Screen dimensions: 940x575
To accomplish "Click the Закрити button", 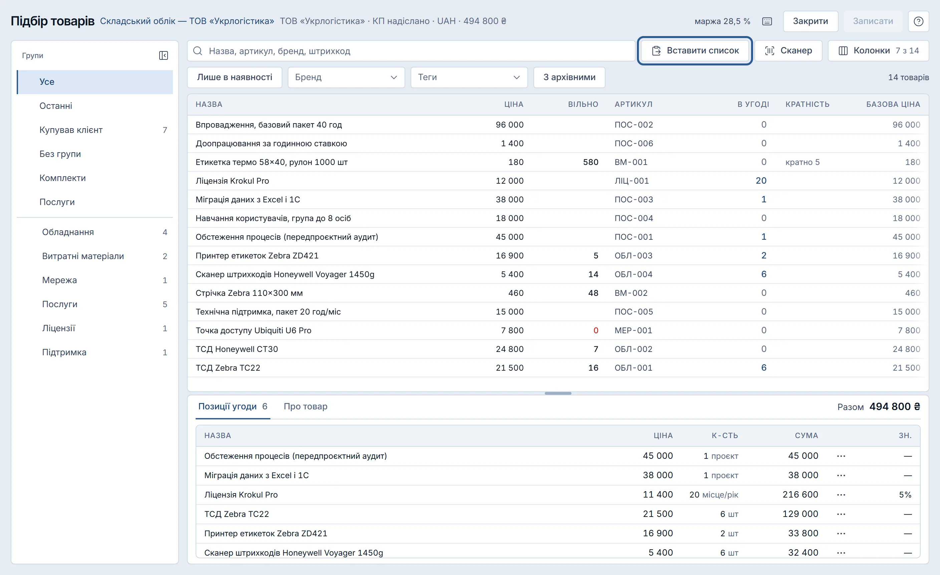I will coord(810,21).
